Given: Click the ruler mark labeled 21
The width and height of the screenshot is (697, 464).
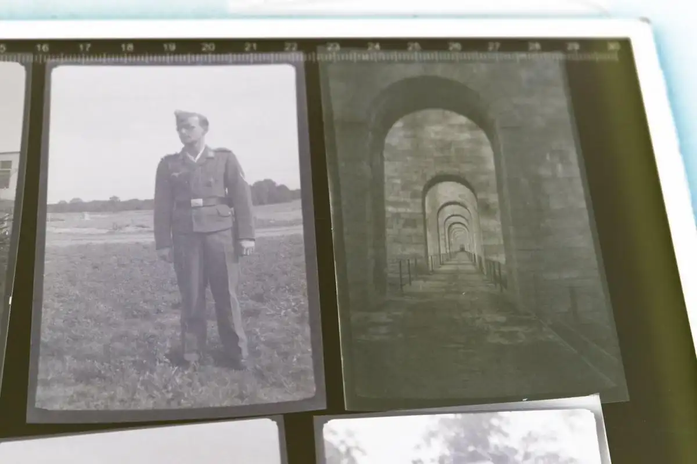Looking at the screenshot, I should tap(250, 47).
